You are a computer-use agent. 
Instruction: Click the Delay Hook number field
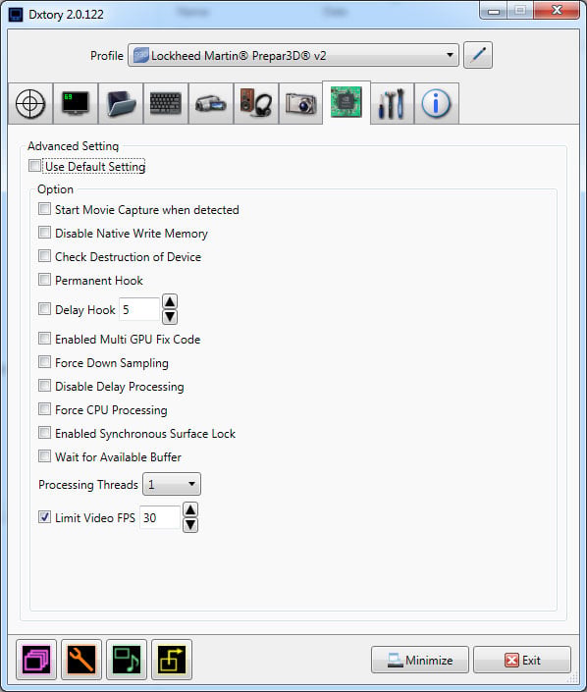click(139, 309)
